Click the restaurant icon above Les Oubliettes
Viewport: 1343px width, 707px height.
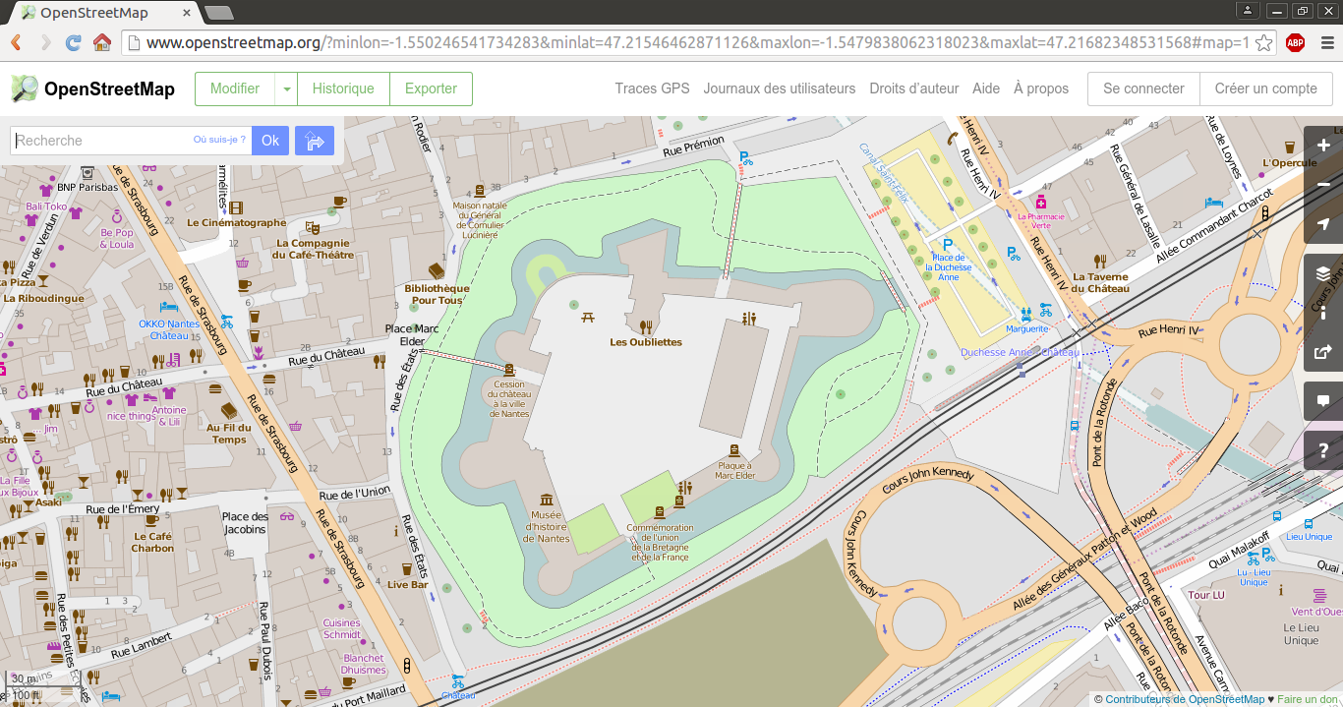tap(646, 326)
